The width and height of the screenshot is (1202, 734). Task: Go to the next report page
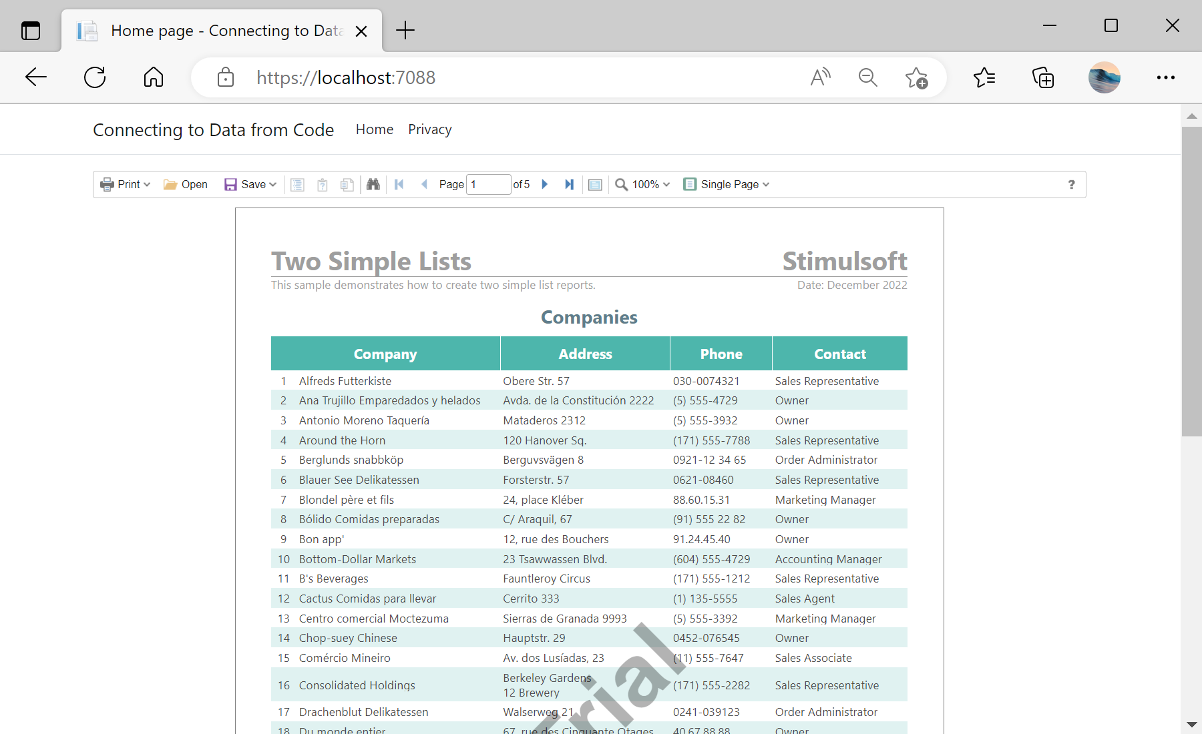(544, 184)
